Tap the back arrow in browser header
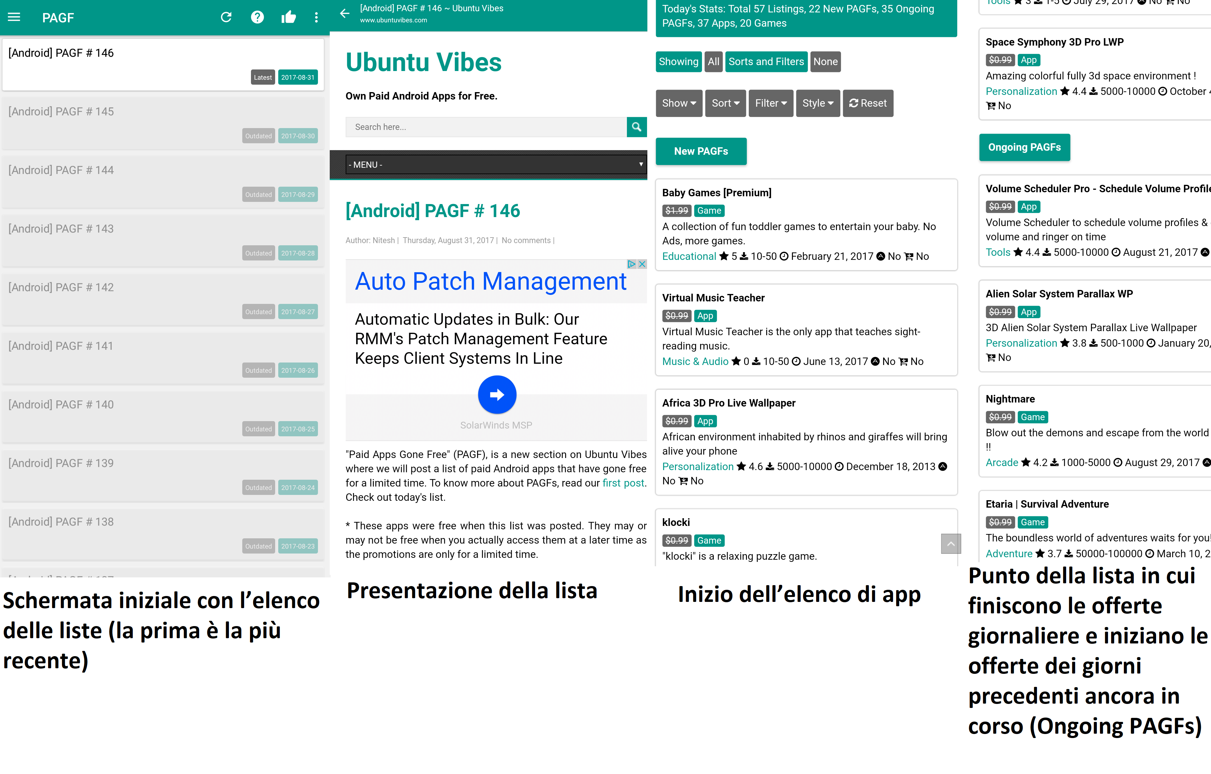Viewport: 1211px width, 774px height. [x=345, y=14]
